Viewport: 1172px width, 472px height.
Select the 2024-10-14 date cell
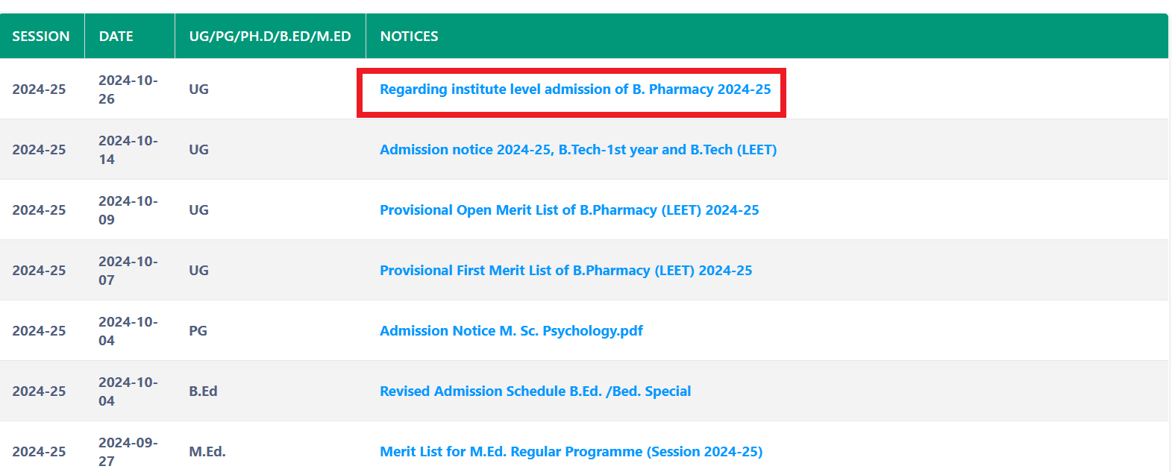click(128, 150)
